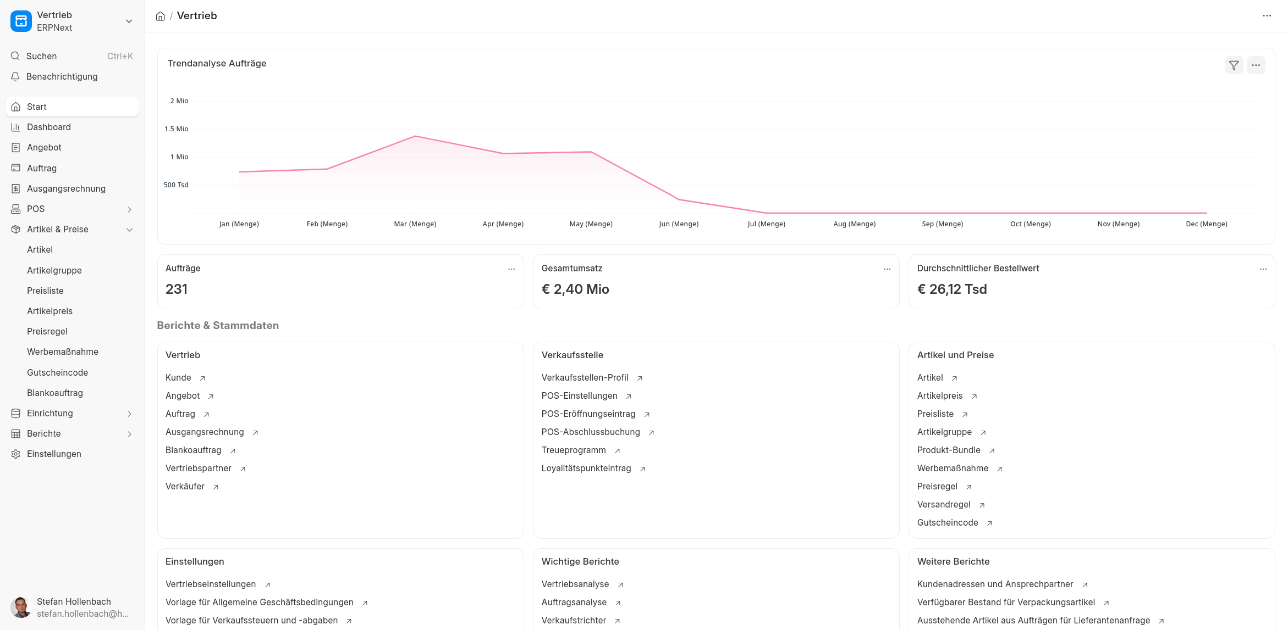Click the Mar (Menge) chart peak point
This screenshot has height=630, width=1288.
pyautogui.click(x=415, y=136)
